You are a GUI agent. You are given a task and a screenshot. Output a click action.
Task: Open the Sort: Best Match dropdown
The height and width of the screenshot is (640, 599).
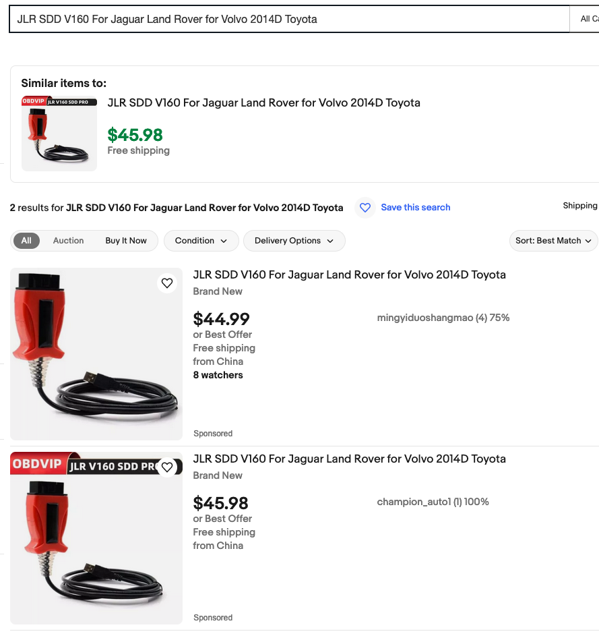coord(553,241)
